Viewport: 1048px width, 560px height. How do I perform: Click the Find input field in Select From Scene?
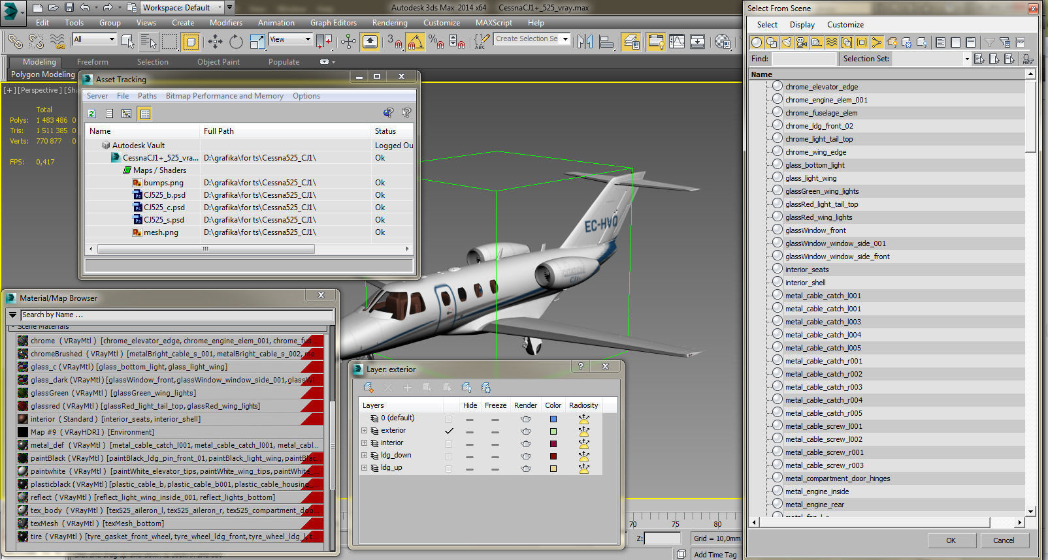click(x=804, y=59)
